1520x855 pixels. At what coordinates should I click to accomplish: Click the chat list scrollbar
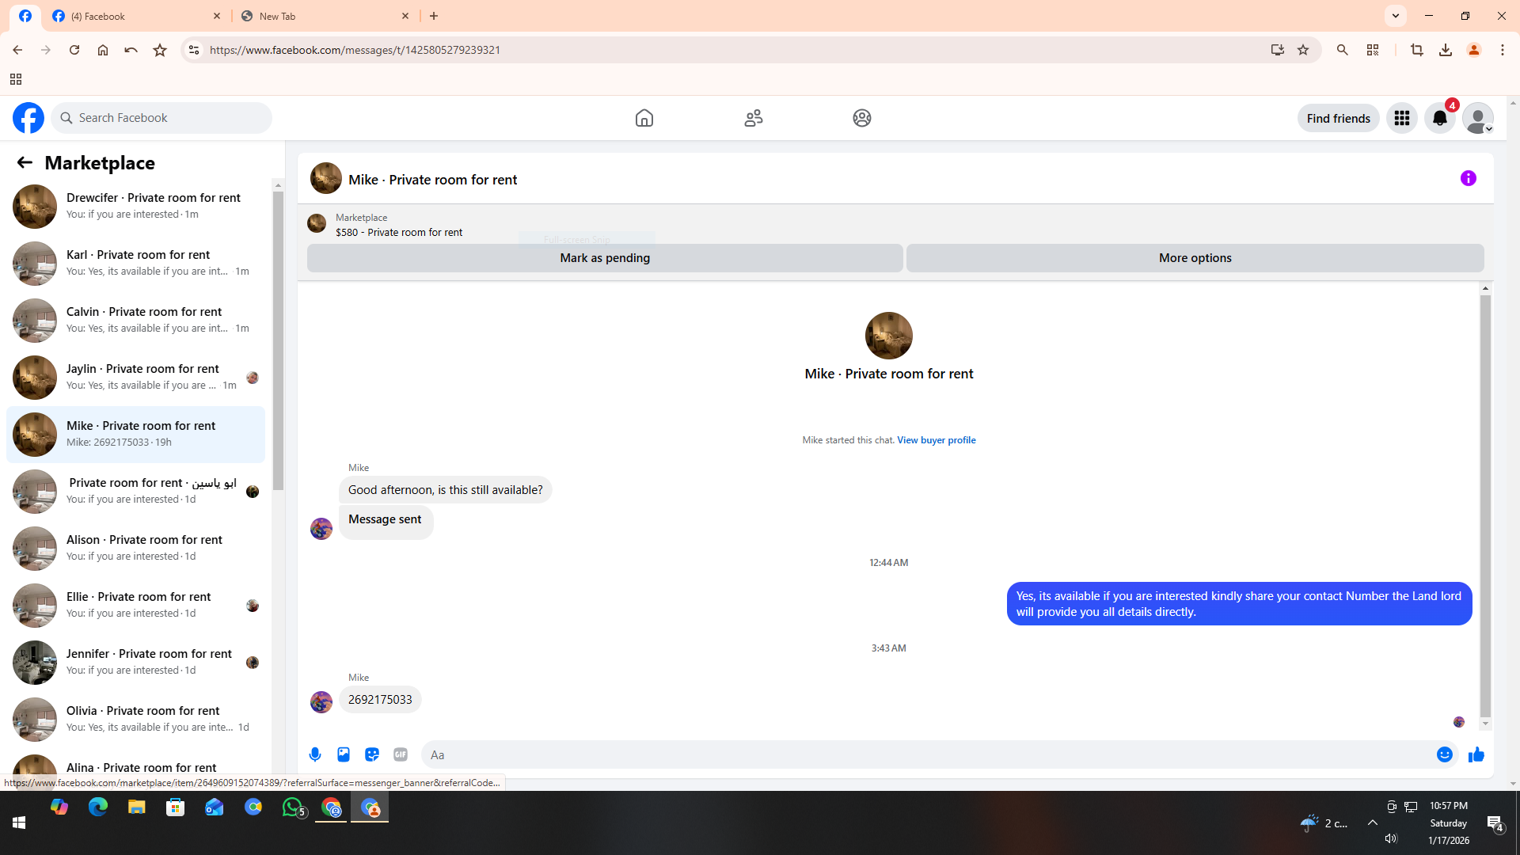click(x=278, y=340)
